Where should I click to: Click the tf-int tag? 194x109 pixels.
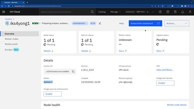pyautogui.click(x=93, y=23)
